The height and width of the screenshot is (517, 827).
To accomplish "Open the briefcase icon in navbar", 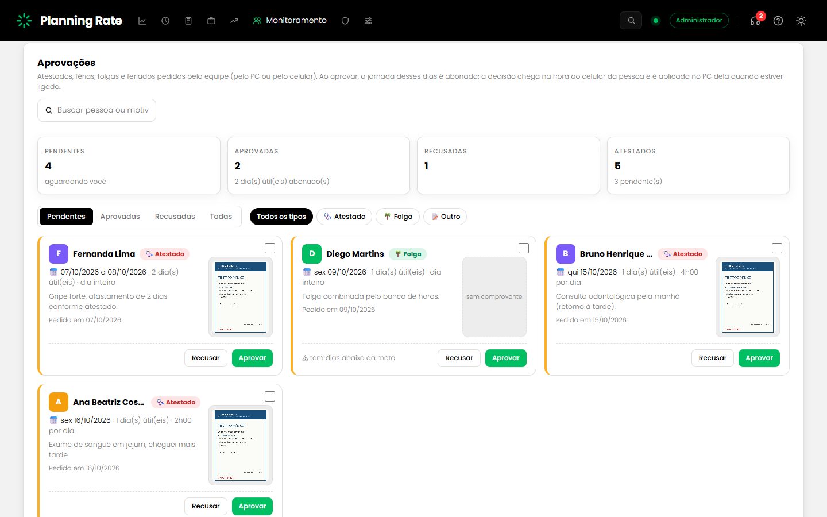I will pos(211,21).
